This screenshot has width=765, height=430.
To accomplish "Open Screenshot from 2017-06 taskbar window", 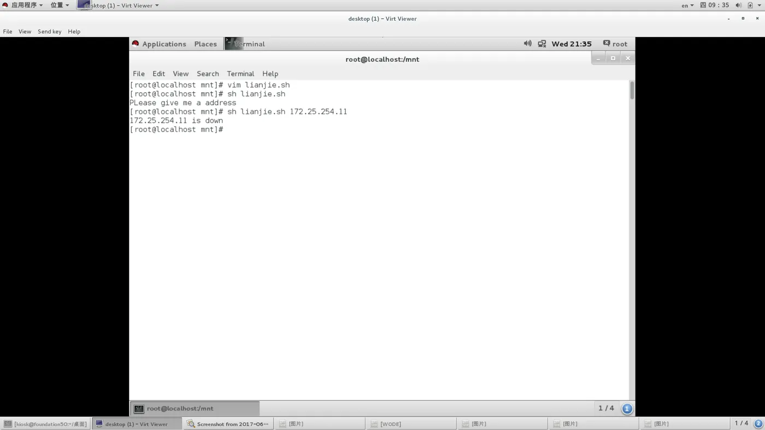I will 228,423.
